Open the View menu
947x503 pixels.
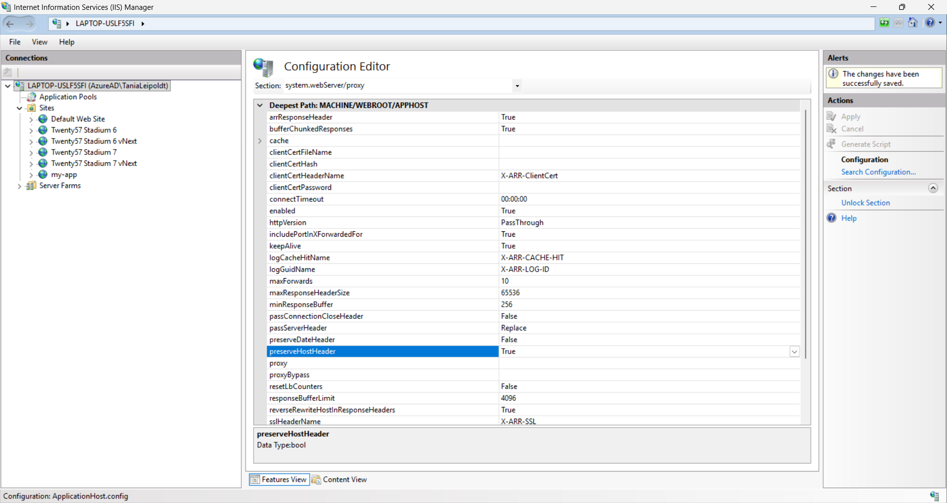[39, 42]
